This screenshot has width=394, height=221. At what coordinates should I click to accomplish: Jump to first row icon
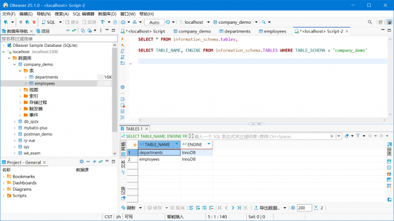pyautogui.click(x=220, y=208)
